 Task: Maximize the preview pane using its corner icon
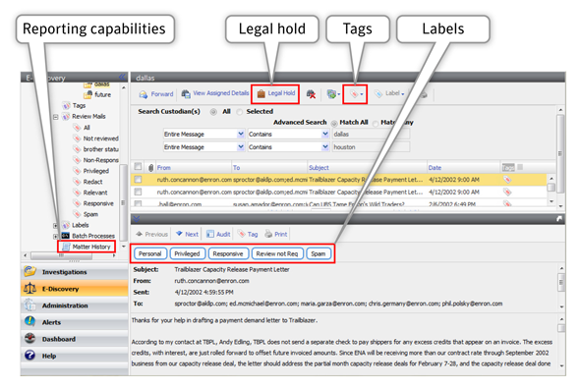click(x=559, y=219)
